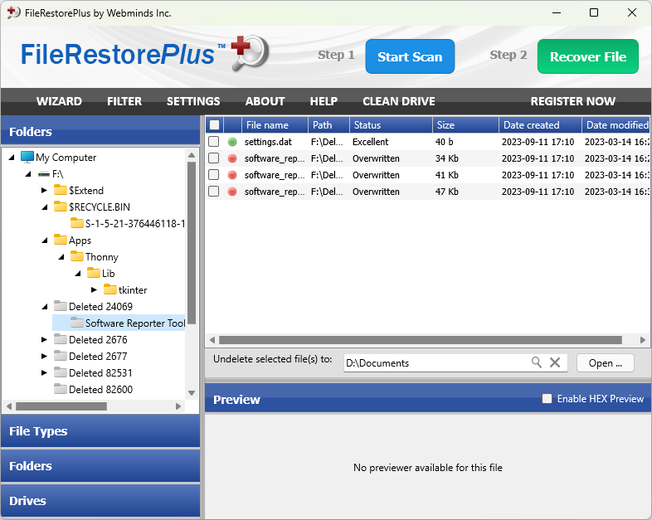Image resolution: width=652 pixels, height=520 pixels.
Task: Click the green Recover File button
Action: pos(587,56)
